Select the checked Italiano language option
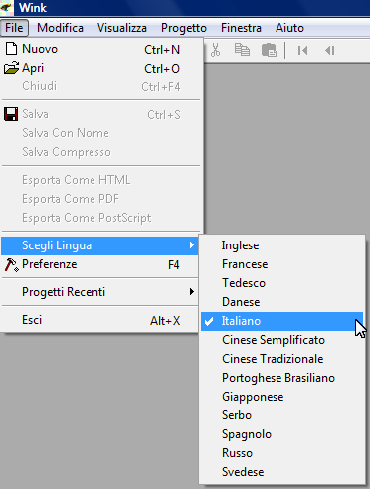370x489 pixels. [x=281, y=321]
